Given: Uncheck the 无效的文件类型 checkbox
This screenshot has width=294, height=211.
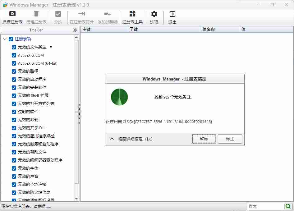Looking at the screenshot, I should tap(14, 47).
